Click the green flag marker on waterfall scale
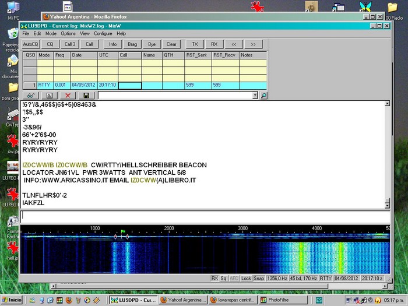This screenshot has height=306, width=408. pyautogui.click(x=123, y=231)
